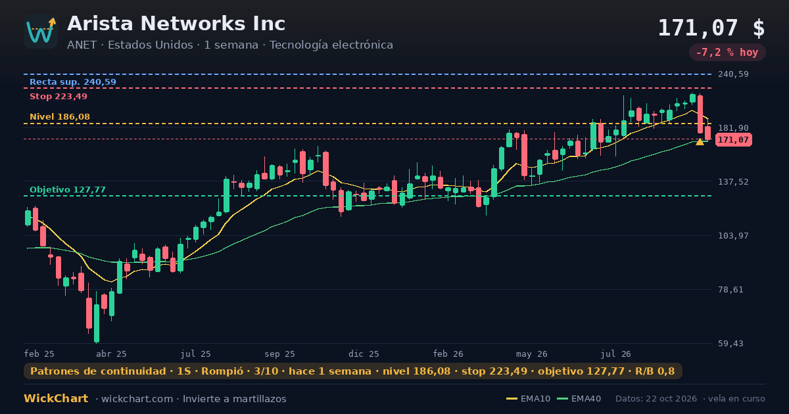Click the jul 25 date label
789x414 pixels.
click(x=196, y=354)
